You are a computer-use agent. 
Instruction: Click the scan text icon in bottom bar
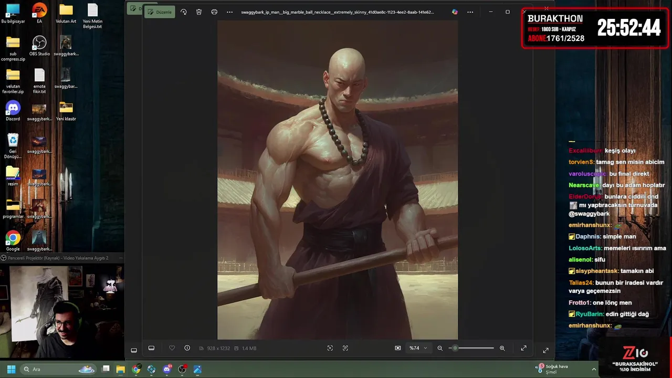pos(345,348)
